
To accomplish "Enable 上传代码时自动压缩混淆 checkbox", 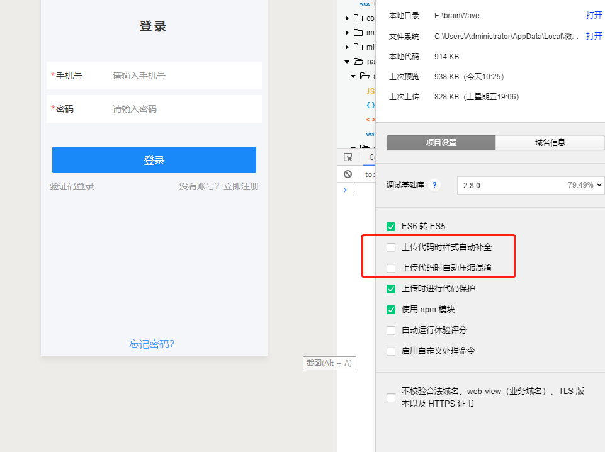I will click(x=391, y=268).
